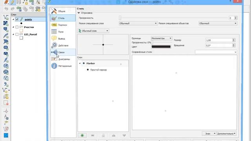Click the Вращение rotation input field
Image resolution: width=251 pixels, height=141 pixels.
click(219, 45)
